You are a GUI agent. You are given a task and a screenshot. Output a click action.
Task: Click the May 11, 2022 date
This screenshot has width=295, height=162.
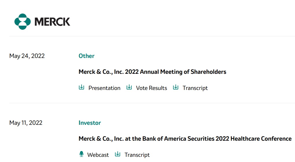click(26, 123)
